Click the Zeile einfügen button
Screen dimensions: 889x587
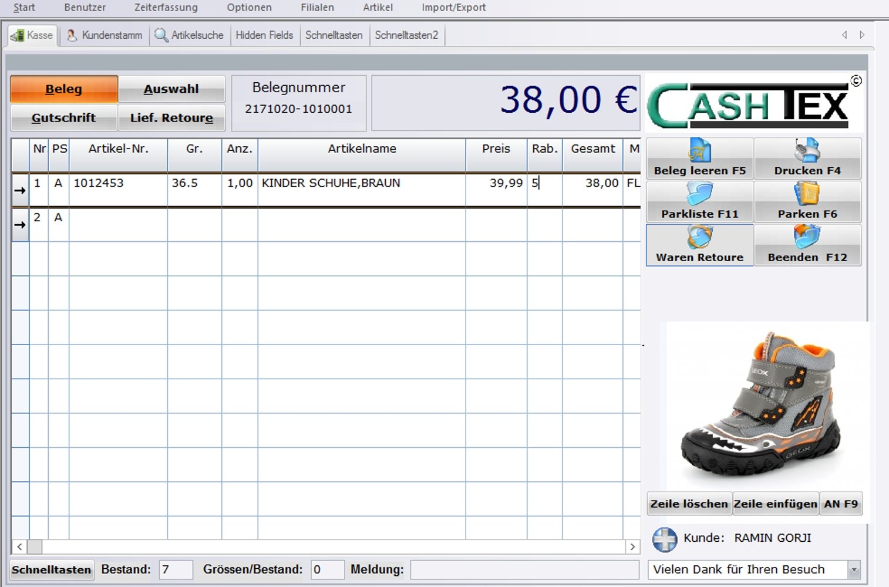tap(776, 504)
